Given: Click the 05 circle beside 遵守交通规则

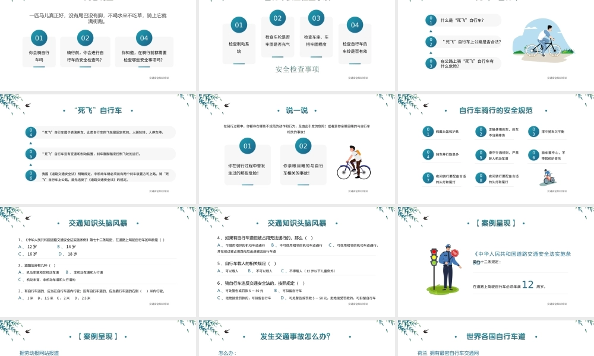Looking at the screenshot, I should coord(481,155).
